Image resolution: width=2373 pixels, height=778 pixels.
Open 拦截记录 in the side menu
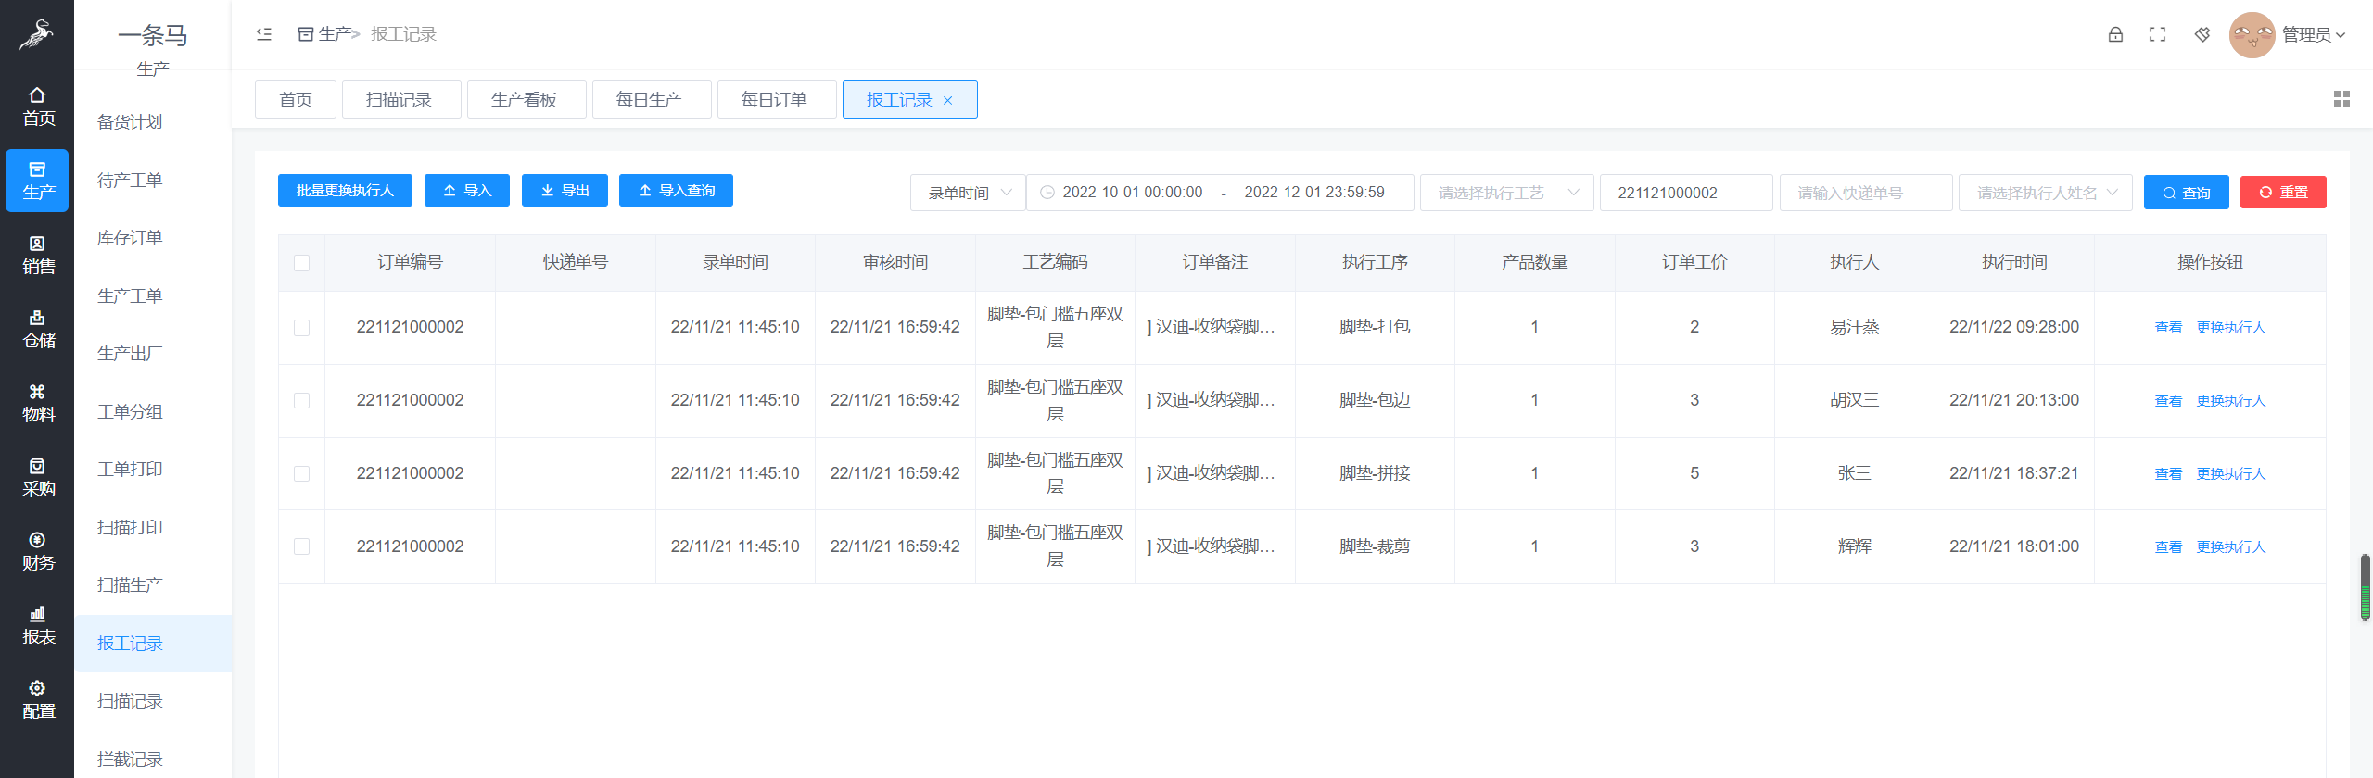[130, 759]
